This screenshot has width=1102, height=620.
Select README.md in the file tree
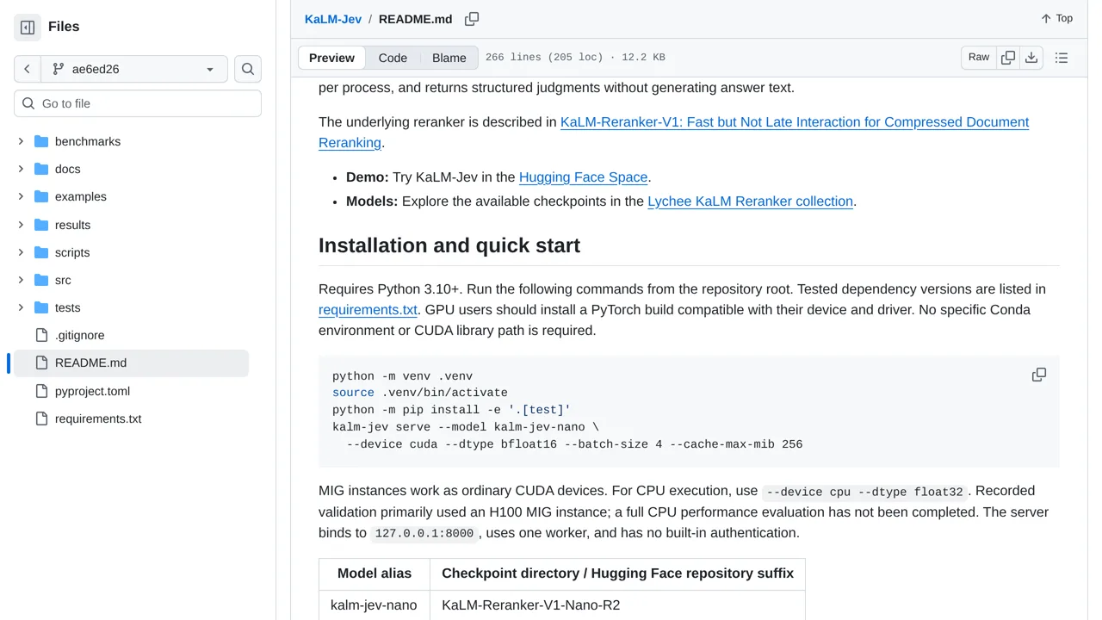tap(131, 363)
